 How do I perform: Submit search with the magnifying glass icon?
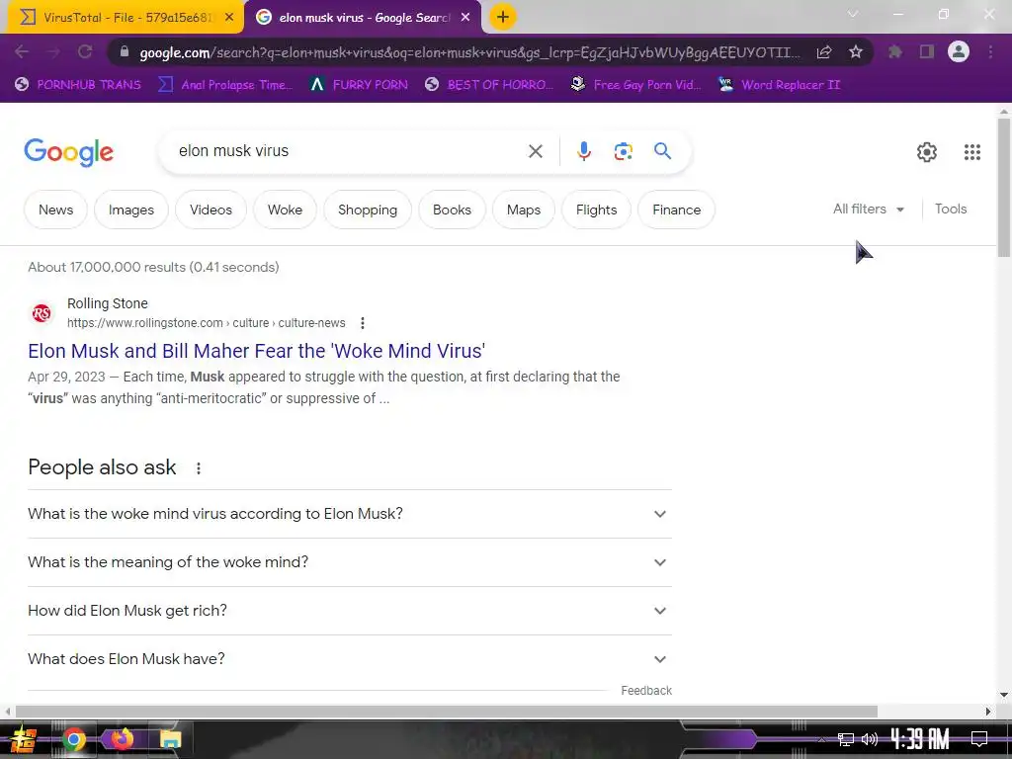pos(662,151)
